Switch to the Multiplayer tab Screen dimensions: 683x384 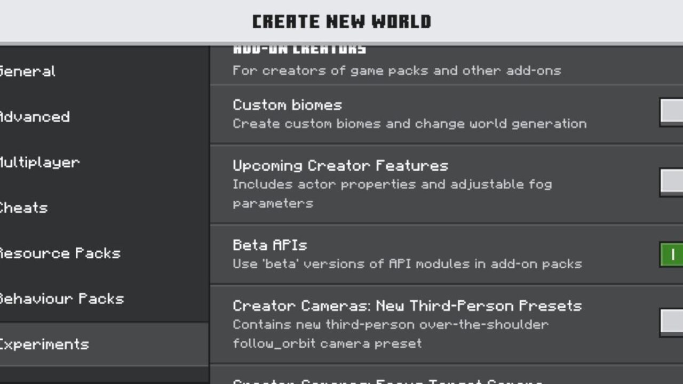pyautogui.click(x=104, y=162)
